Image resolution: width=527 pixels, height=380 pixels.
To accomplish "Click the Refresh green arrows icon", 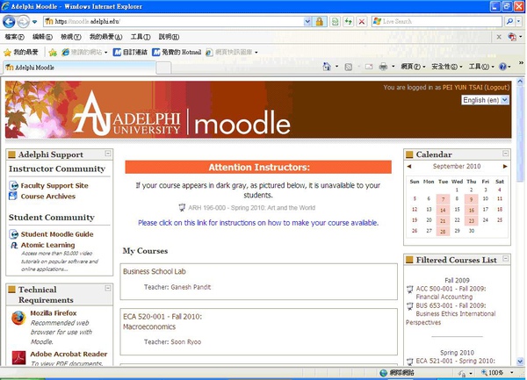I will (349, 21).
